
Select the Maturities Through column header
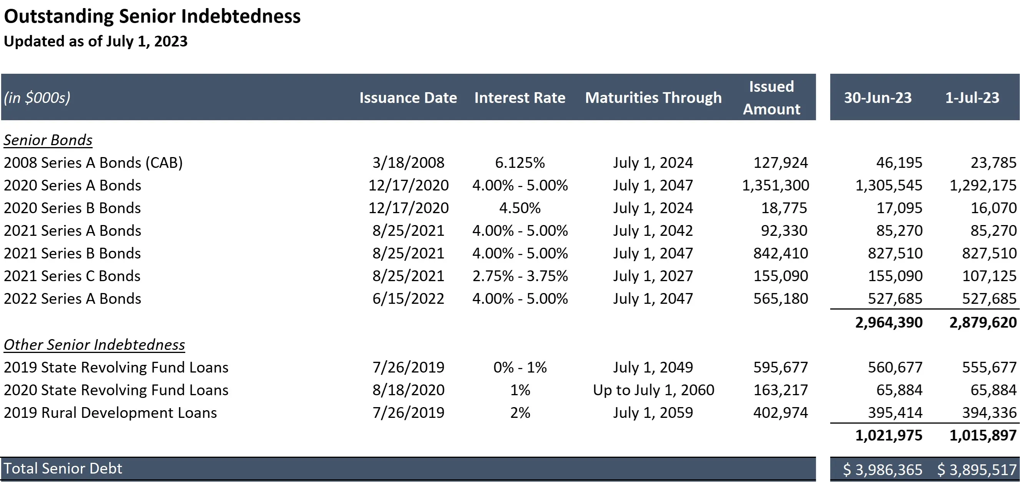pyautogui.click(x=653, y=98)
